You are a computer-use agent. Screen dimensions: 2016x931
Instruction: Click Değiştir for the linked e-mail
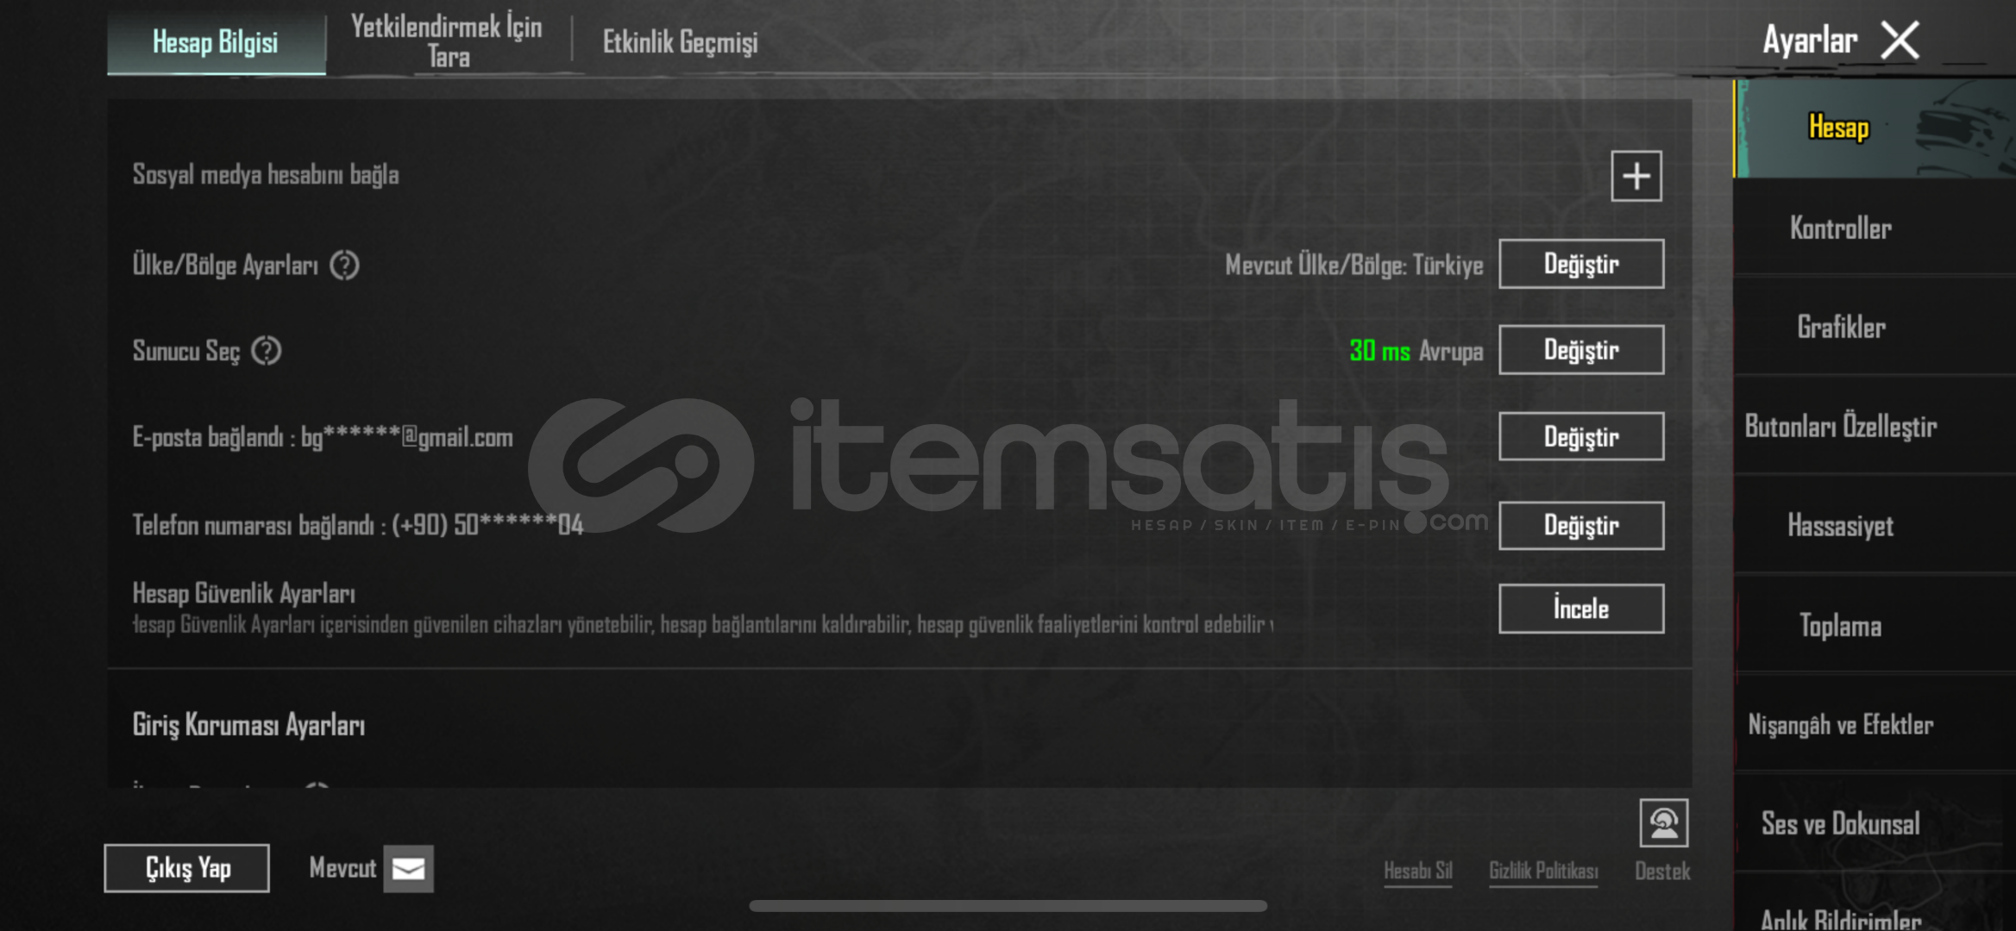click(1581, 436)
